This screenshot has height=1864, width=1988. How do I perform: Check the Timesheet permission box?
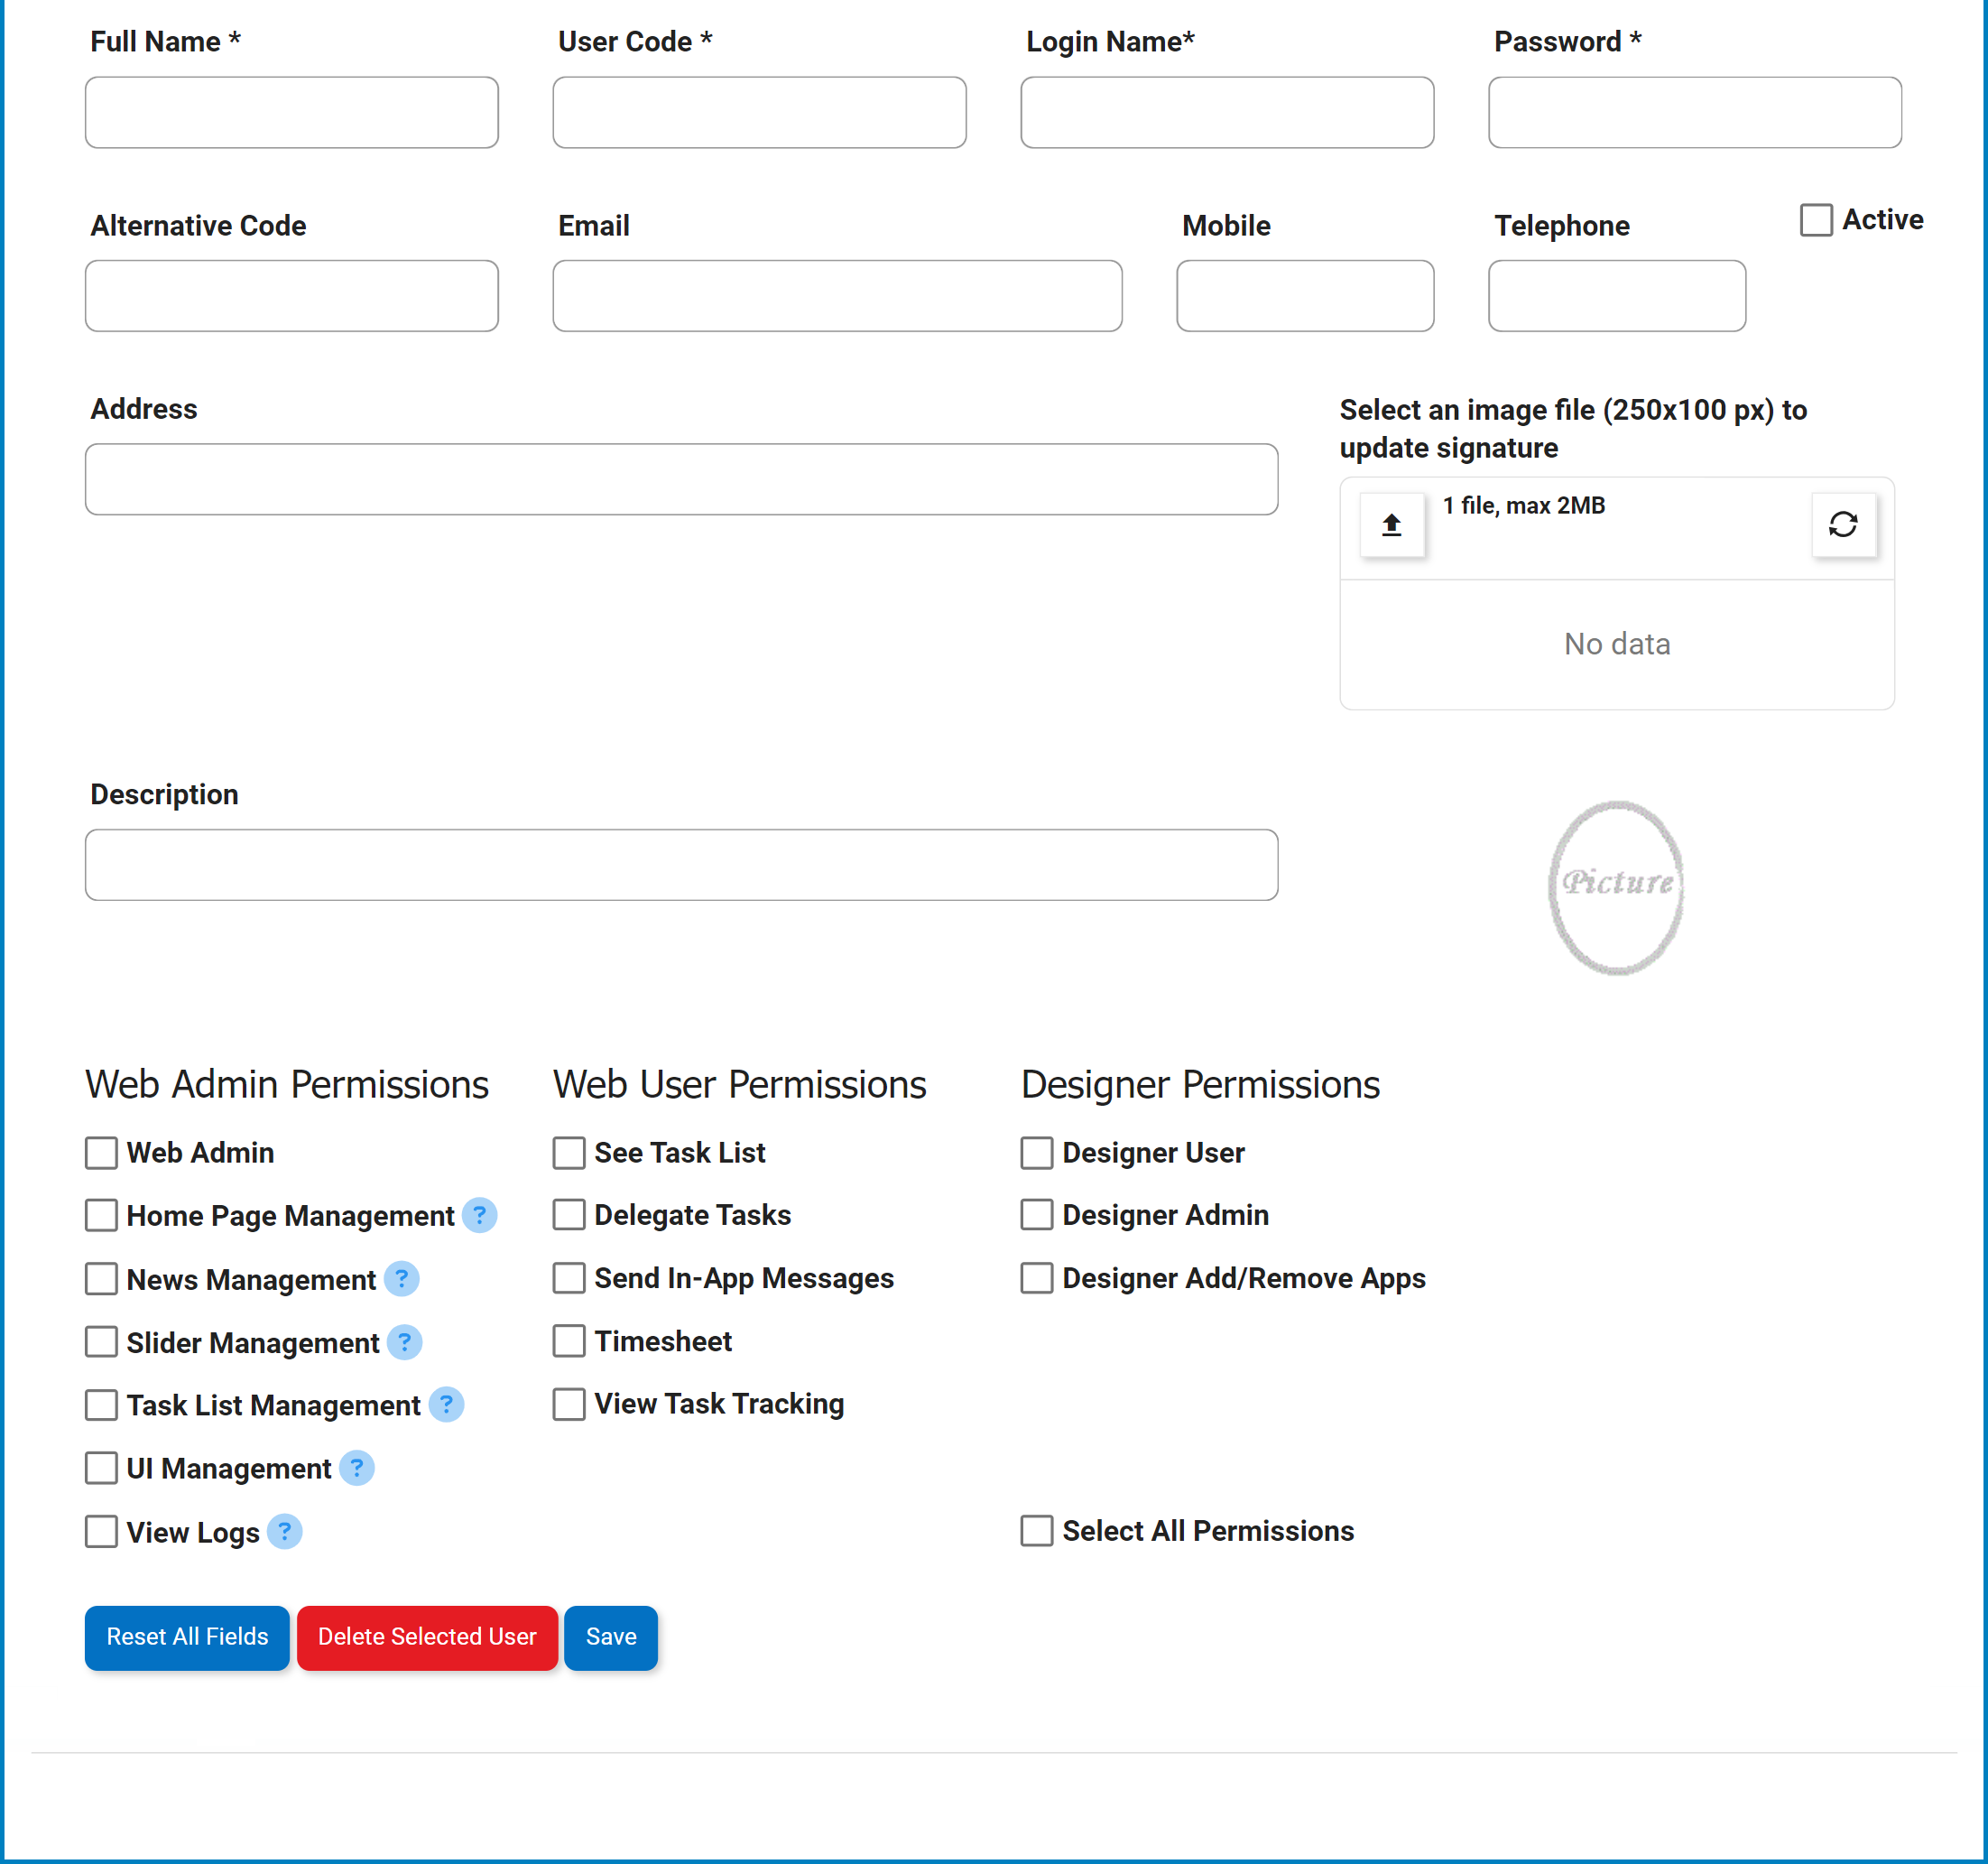[569, 1340]
